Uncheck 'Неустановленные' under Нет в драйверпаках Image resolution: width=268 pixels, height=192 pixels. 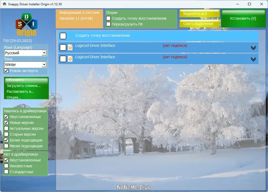coord(6,160)
